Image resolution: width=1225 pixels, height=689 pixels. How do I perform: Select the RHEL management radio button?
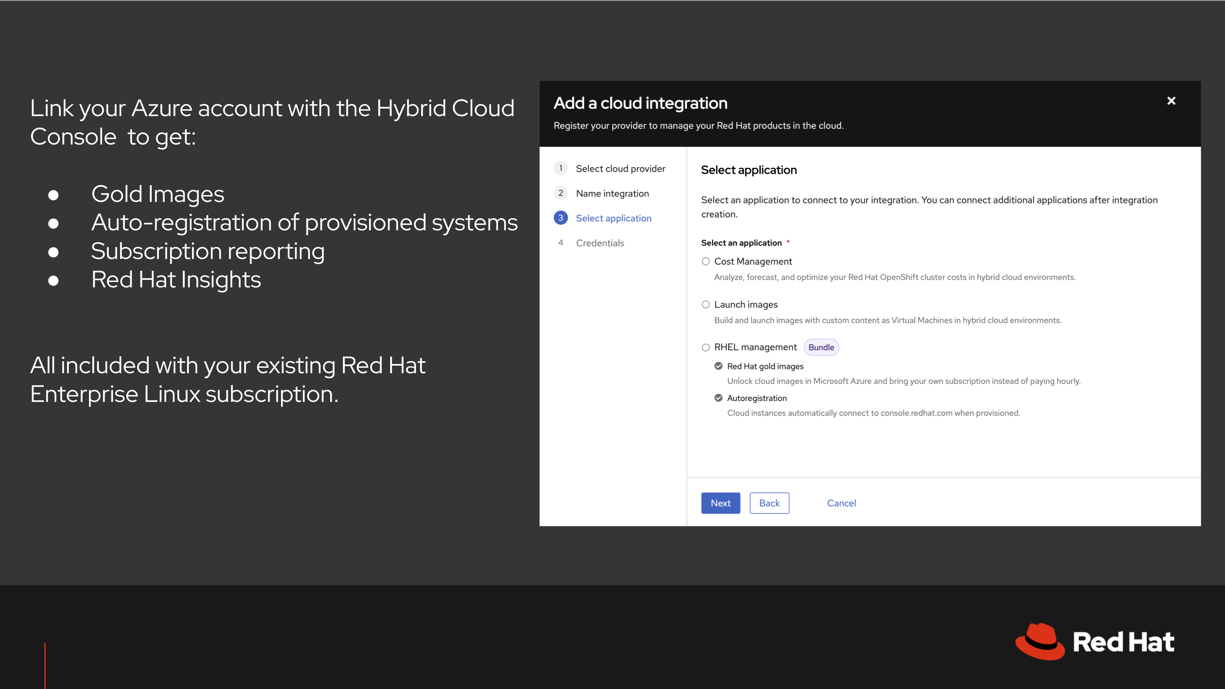706,348
